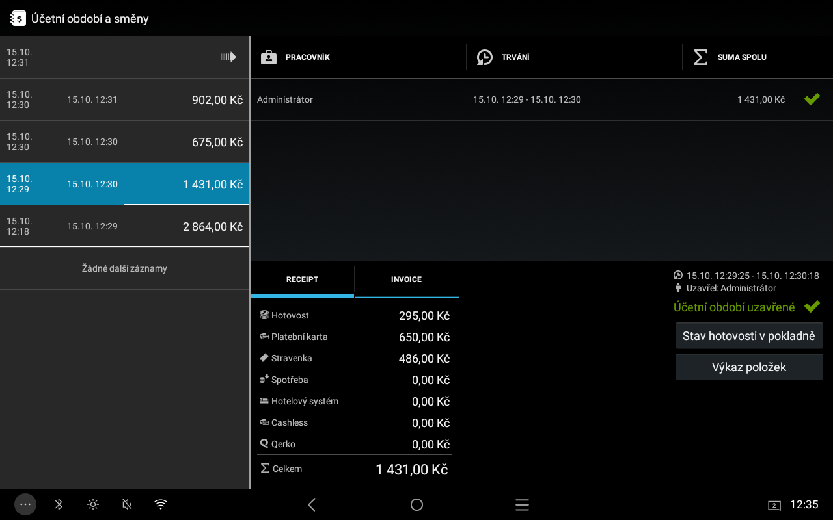Select the period totaling 2 864,00 Kč
Viewport: 833px width, 520px height.
pos(124,226)
